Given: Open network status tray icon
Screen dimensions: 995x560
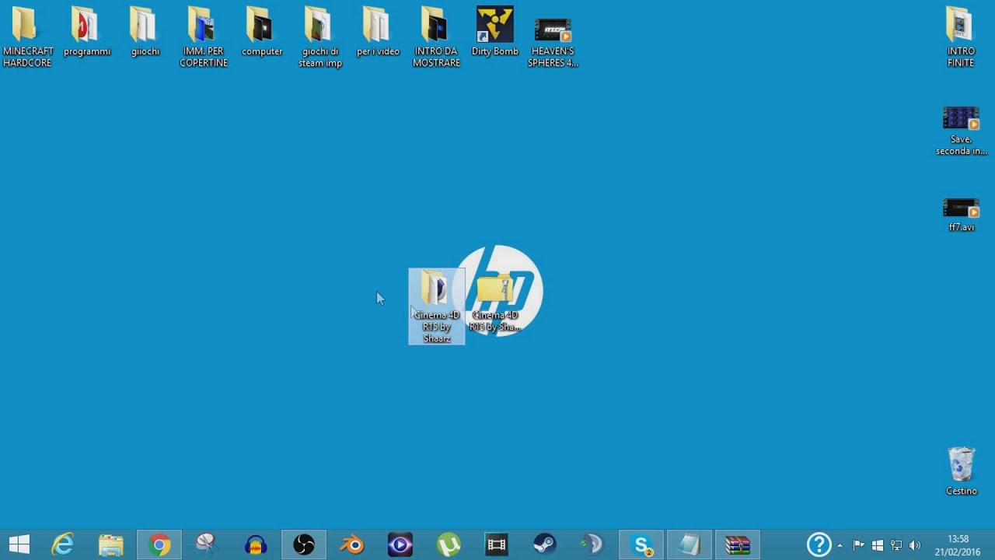Looking at the screenshot, I should pyautogui.click(x=896, y=545).
